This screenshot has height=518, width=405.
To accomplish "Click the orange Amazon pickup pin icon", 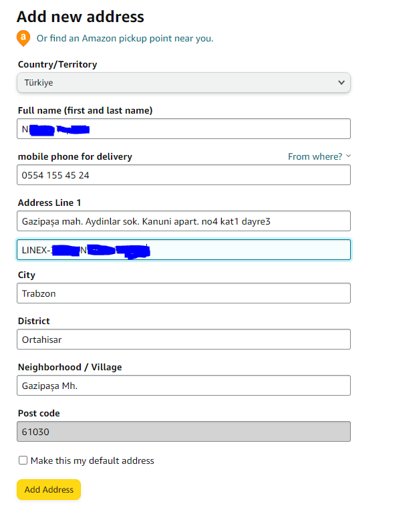I will pyautogui.click(x=24, y=38).
